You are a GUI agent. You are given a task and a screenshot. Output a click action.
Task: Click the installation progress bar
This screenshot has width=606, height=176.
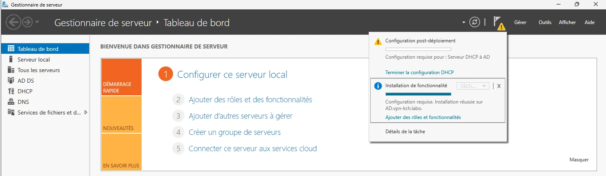tap(418, 94)
